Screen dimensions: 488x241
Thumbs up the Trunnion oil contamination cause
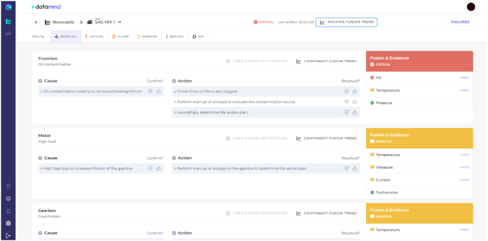(158, 91)
